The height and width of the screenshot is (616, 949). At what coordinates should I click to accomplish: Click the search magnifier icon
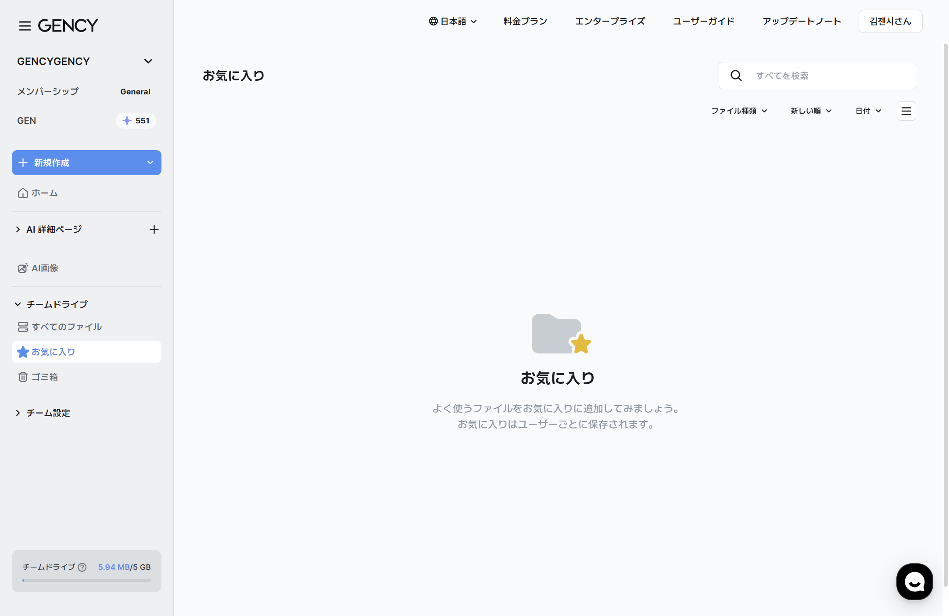[x=736, y=76]
